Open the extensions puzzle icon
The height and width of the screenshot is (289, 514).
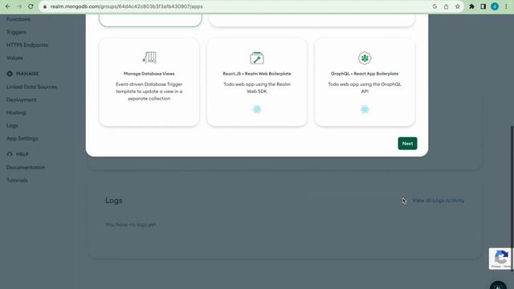(x=471, y=6)
